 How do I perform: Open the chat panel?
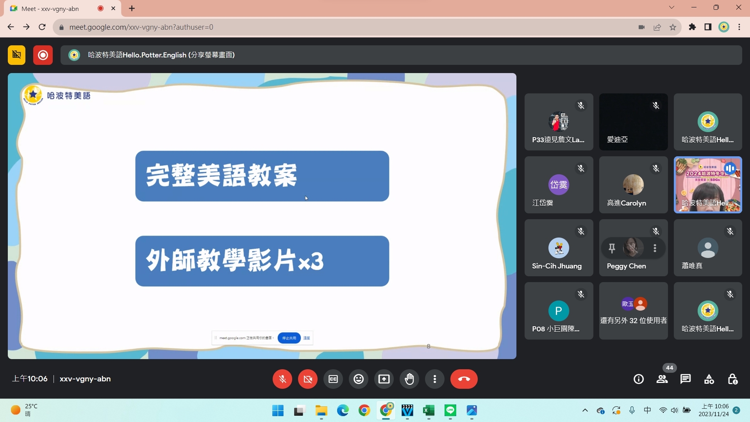685,379
